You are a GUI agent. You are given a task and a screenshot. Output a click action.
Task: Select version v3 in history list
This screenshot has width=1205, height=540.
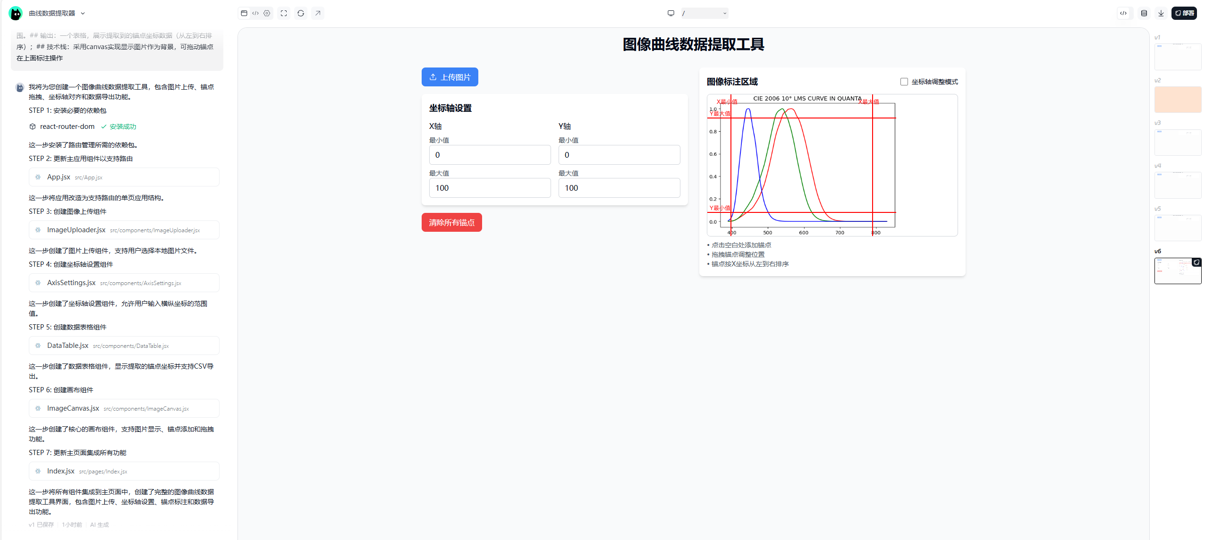(x=1177, y=142)
